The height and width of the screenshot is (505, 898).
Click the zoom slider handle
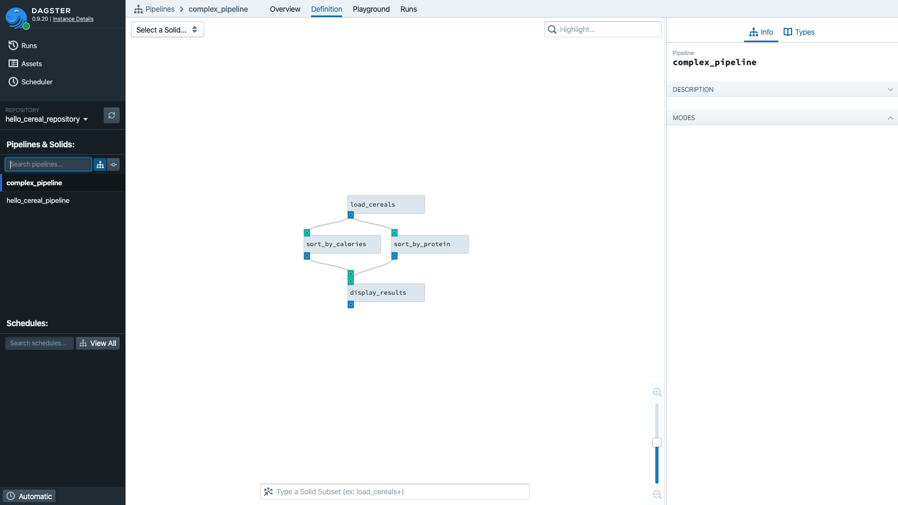(657, 443)
